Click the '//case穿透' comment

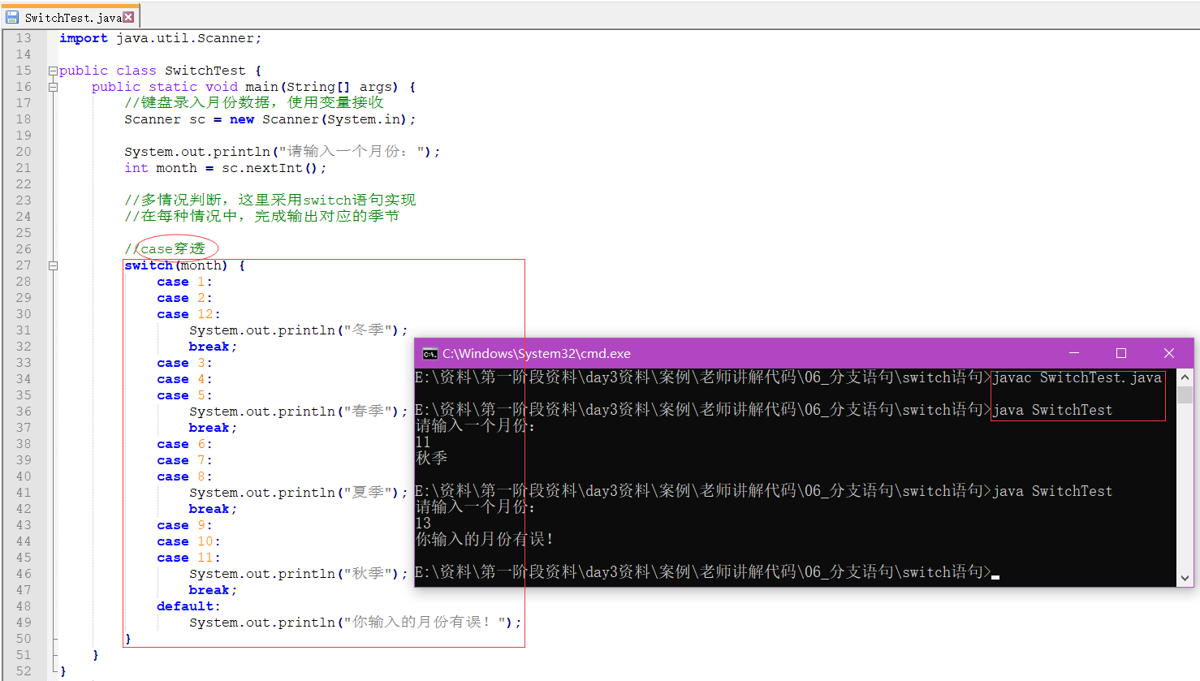pyautogui.click(x=165, y=249)
